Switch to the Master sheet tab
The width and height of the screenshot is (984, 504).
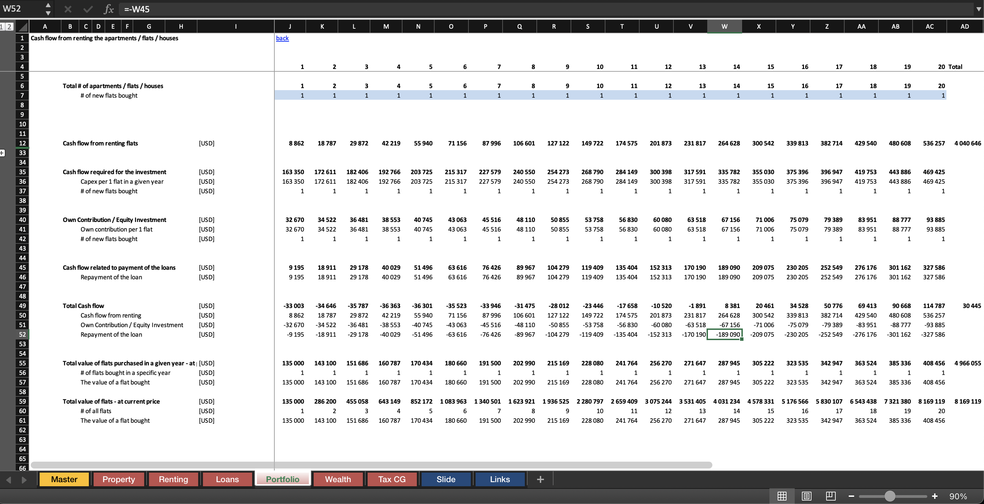click(64, 479)
